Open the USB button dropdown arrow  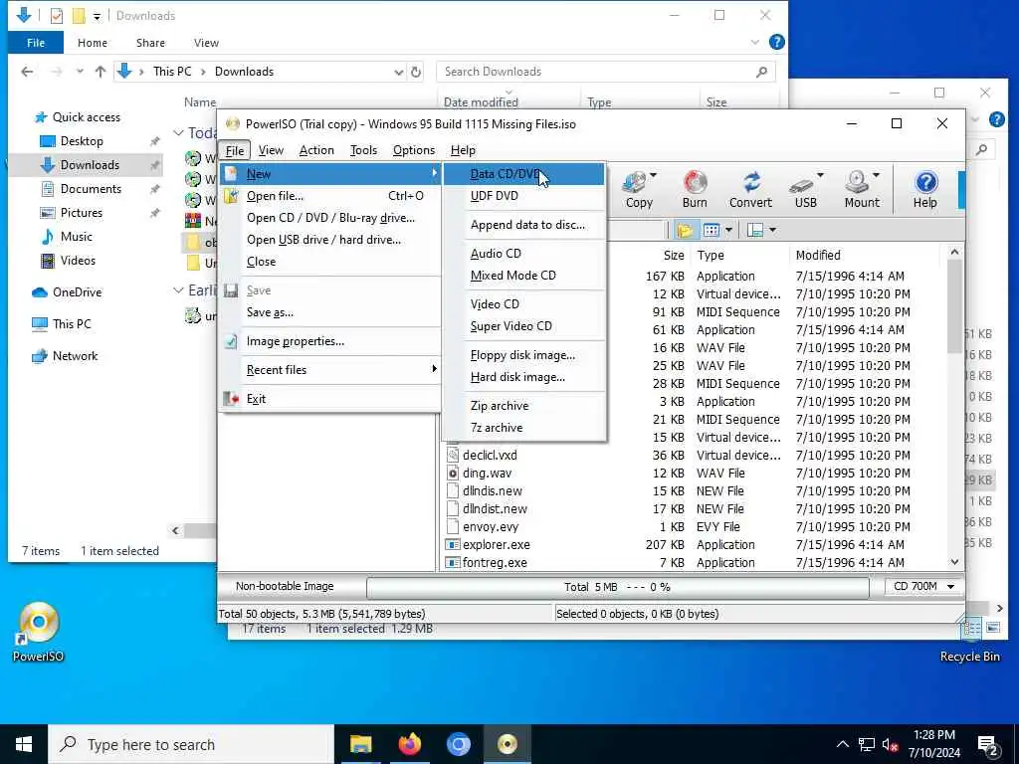tap(820, 175)
